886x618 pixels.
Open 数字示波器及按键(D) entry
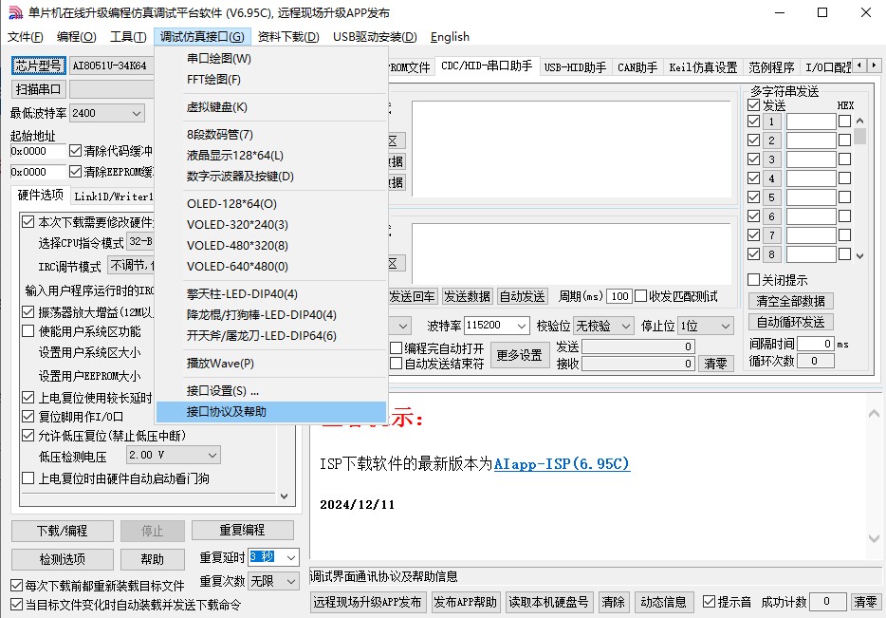tap(271, 177)
